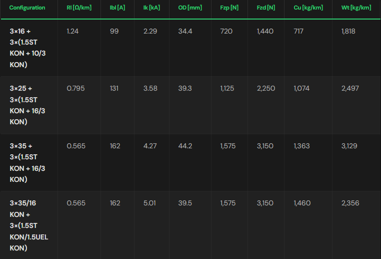This screenshot has width=381, height=259.
Task: Click the 131 Ibl current cell
Action: (x=114, y=88)
